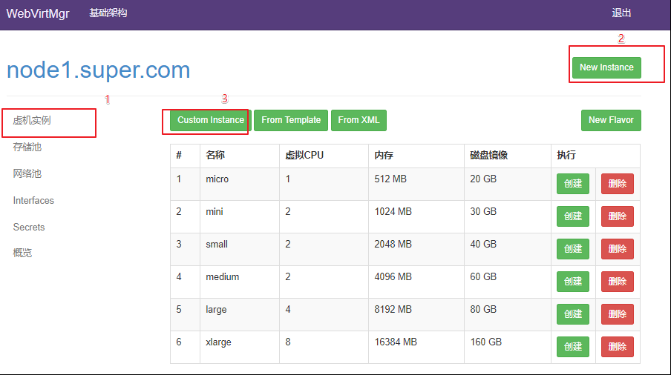Click the New Instance button
Screen dimensions: 671x375
click(606, 67)
